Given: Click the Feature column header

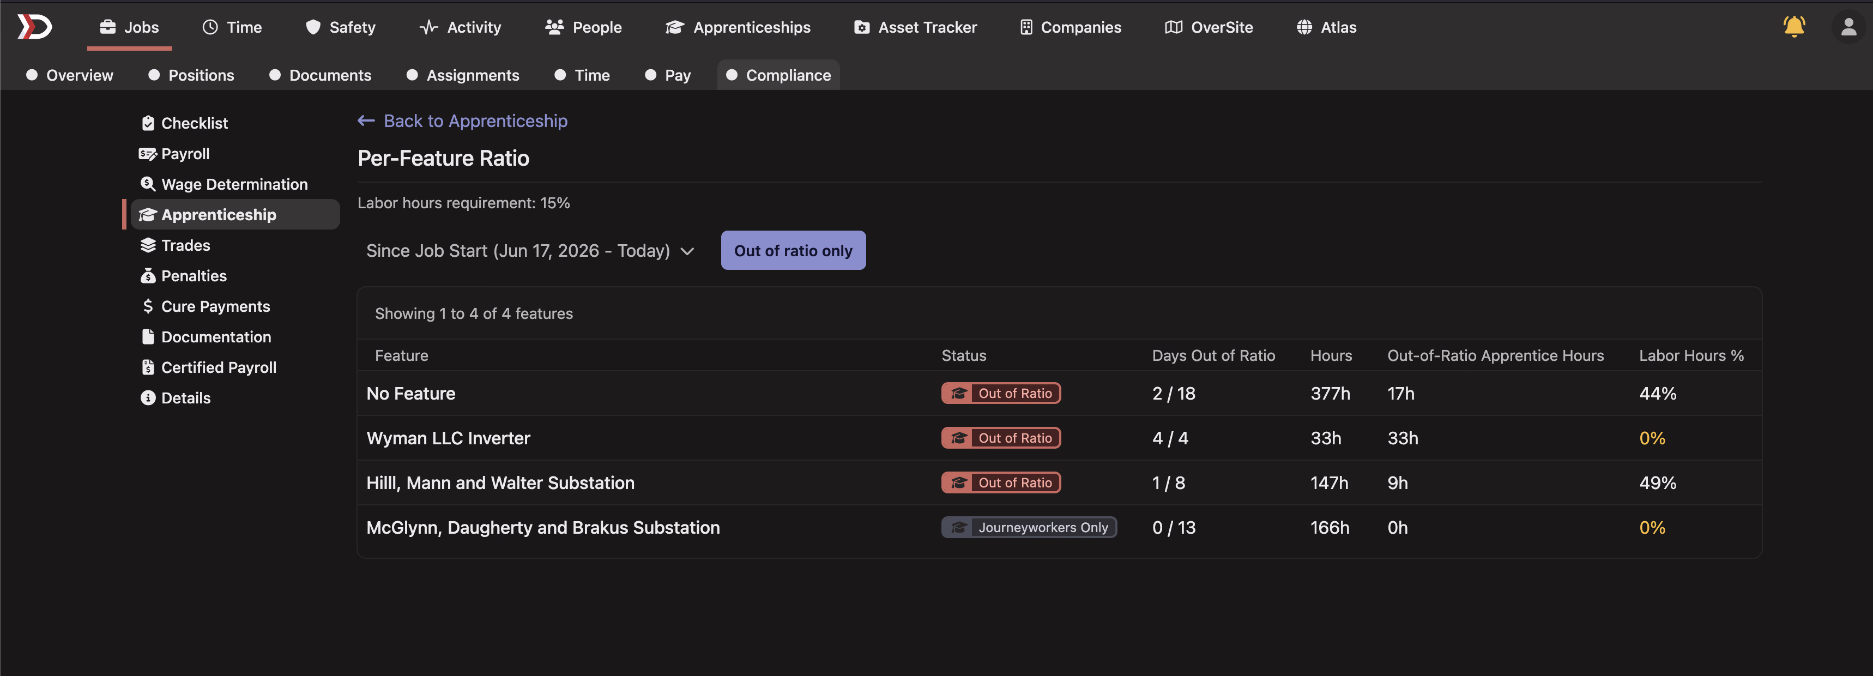Looking at the screenshot, I should tap(401, 355).
